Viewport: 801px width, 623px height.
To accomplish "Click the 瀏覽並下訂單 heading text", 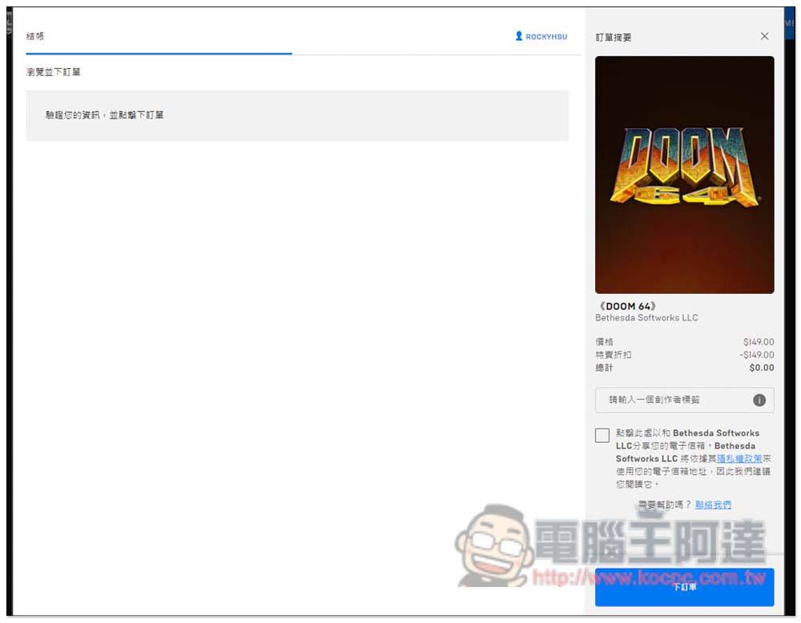I will (x=53, y=72).
